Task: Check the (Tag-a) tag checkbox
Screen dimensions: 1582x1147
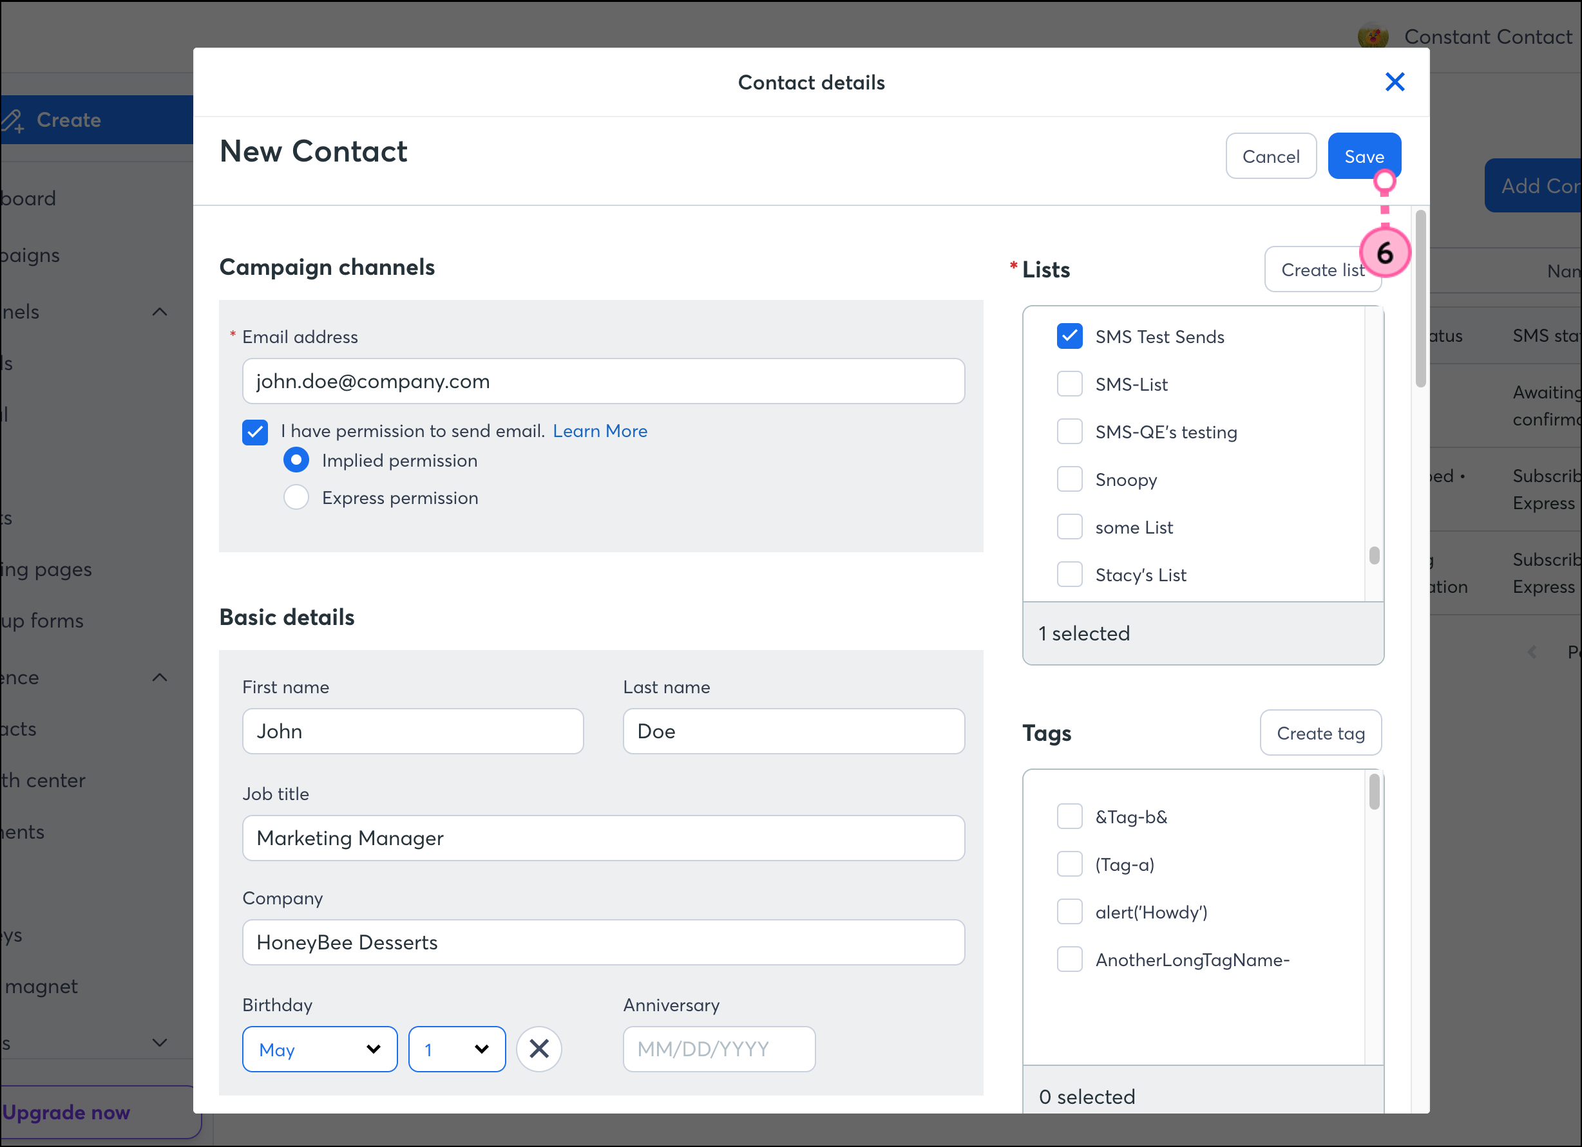Action: point(1069,864)
